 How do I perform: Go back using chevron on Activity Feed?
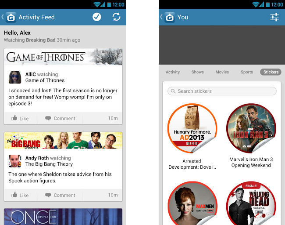(x=3, y=17)
